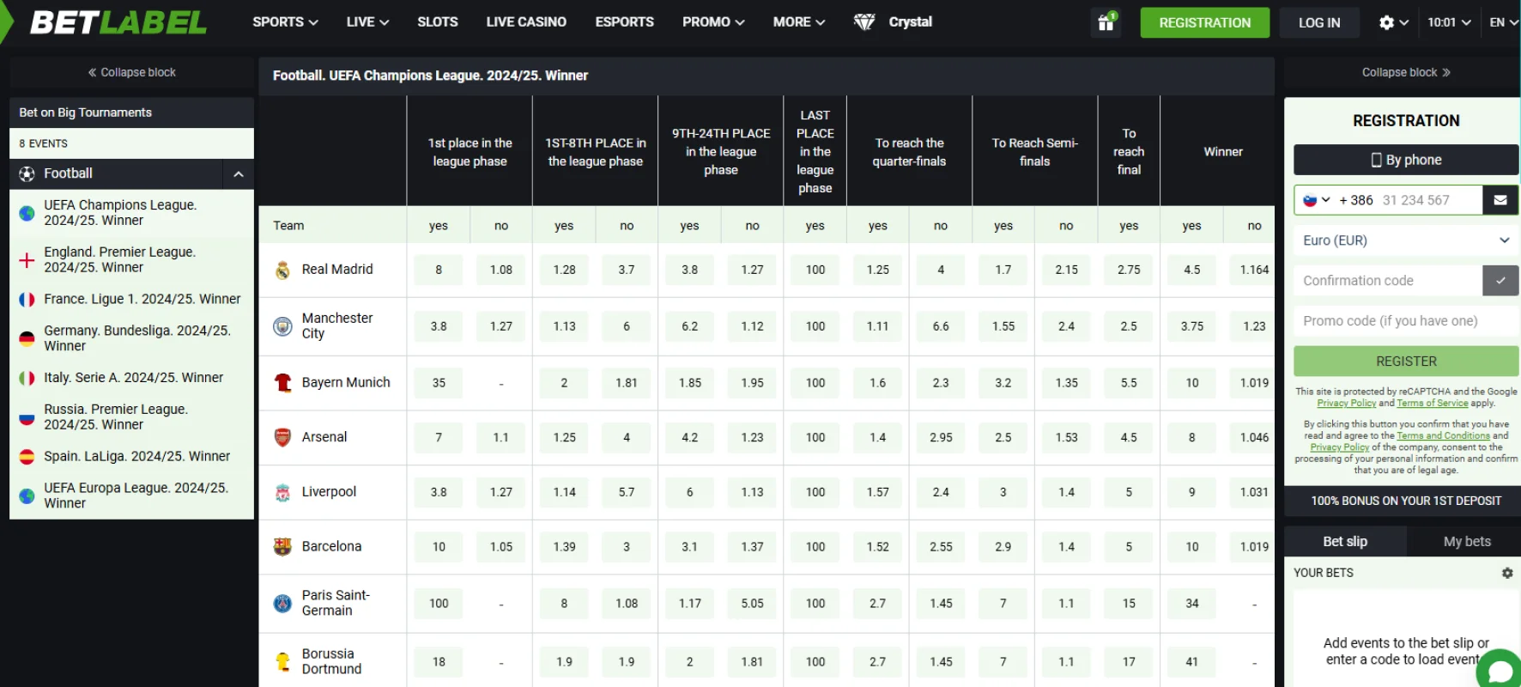
Task: Click France flag icon in sidebar
Action: pos(27,300)
